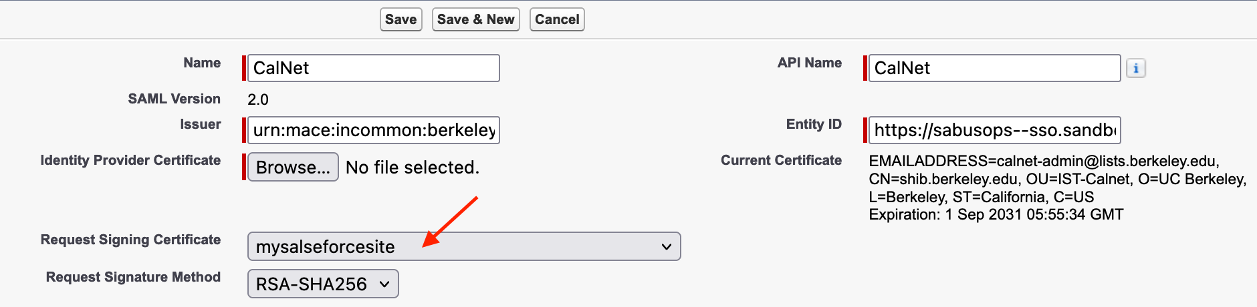This screenshot has width=1257, height=307.
Task: Click the Identity Provider Certificate label
Action: 130,160
